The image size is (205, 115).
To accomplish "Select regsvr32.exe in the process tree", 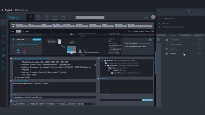I will tap(118, 73).
